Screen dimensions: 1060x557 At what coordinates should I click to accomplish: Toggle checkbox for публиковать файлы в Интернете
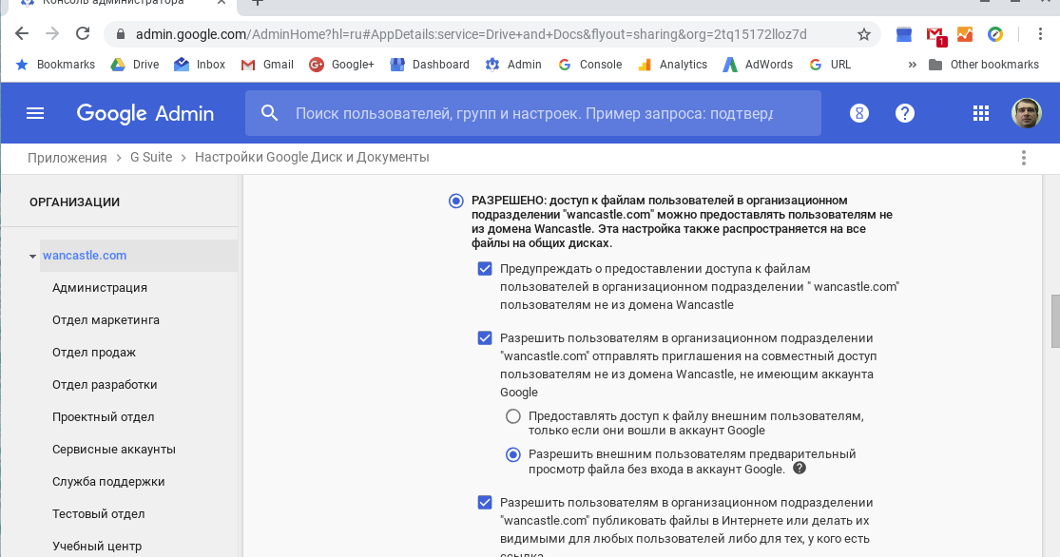click(x=485, y=502)
